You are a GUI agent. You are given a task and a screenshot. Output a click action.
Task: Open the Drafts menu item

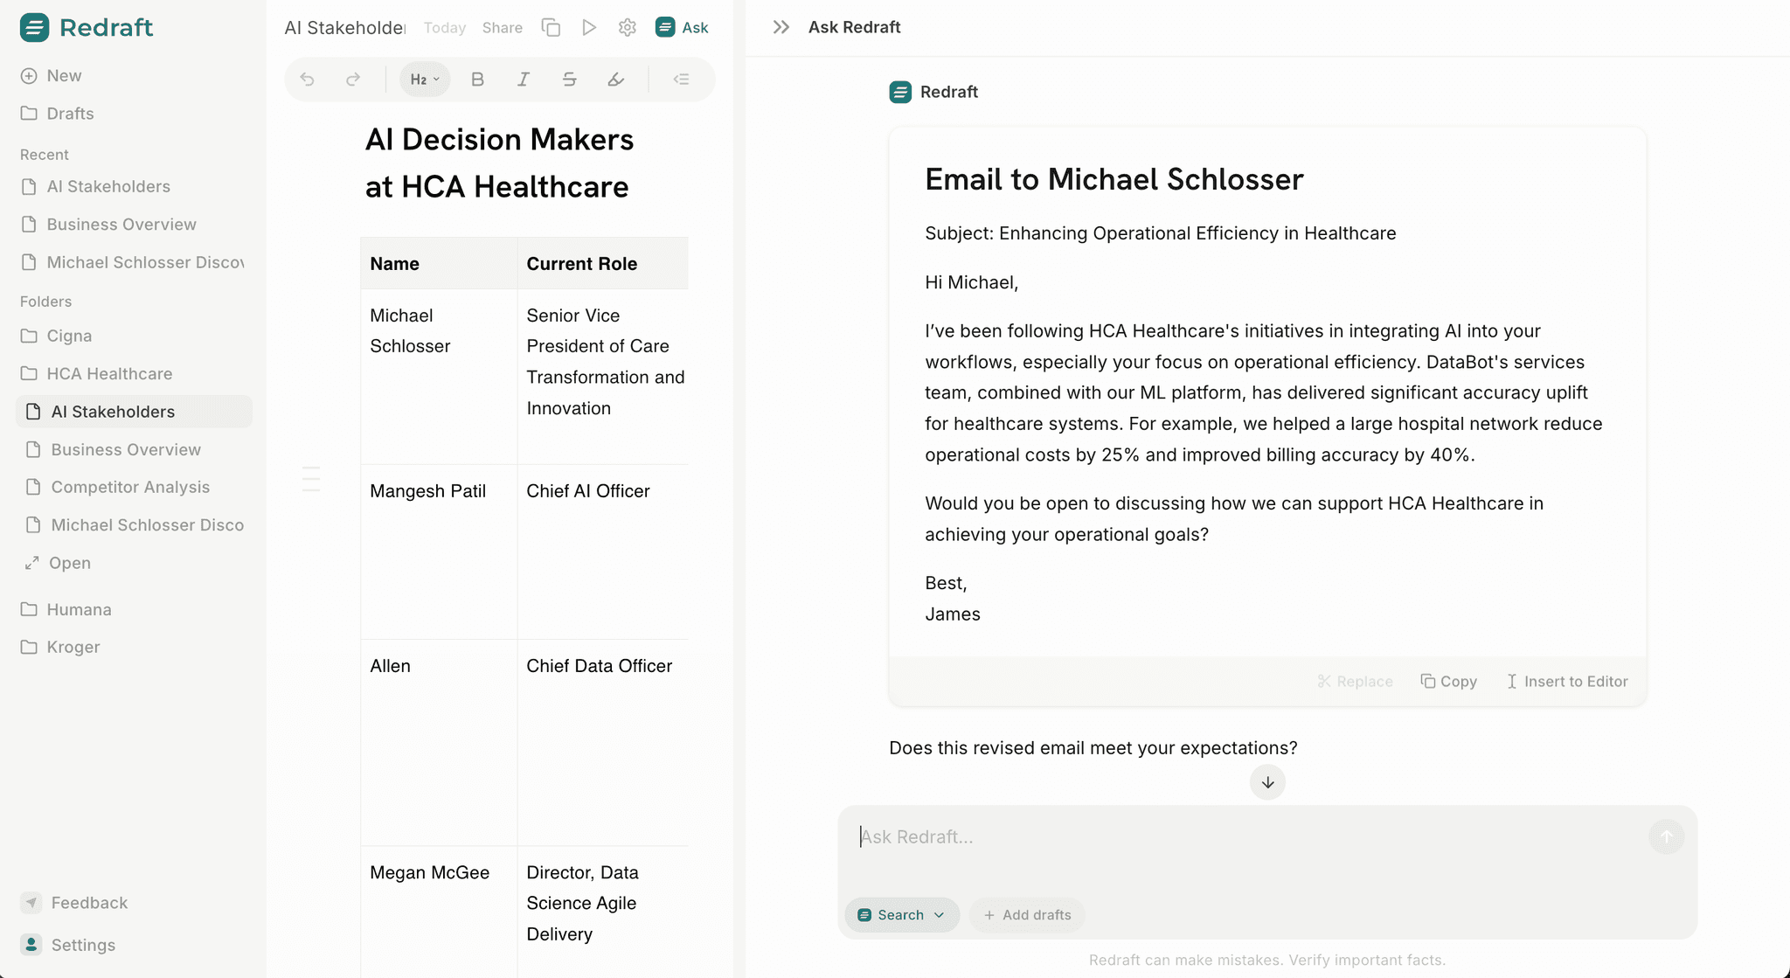point(70,114)
